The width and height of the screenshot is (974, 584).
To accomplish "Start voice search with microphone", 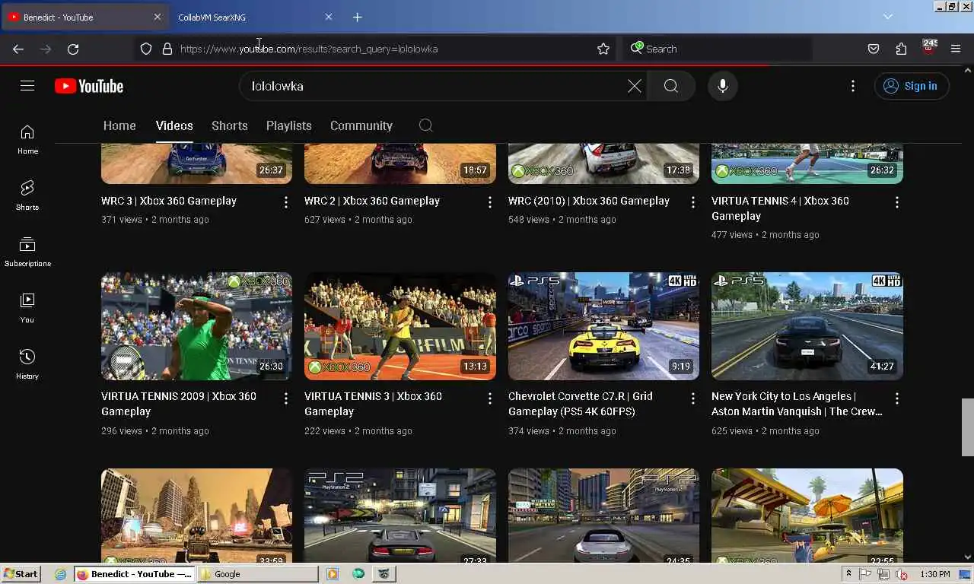I will (x=723, y=86).
